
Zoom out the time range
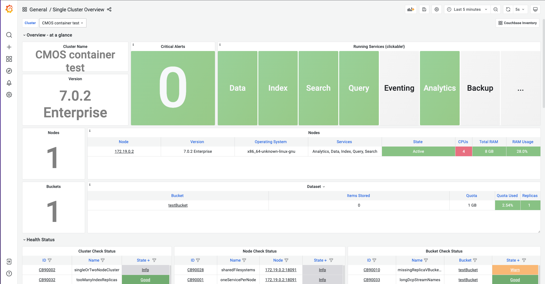(495, 9)
